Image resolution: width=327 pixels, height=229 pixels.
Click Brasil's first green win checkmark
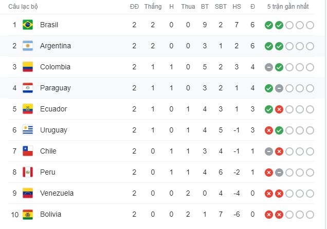(x=269, y=25)
